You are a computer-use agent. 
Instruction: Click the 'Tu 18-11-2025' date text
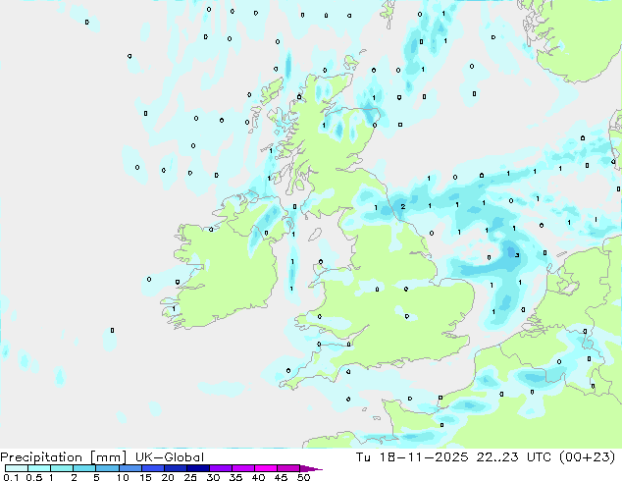point(412,457)
